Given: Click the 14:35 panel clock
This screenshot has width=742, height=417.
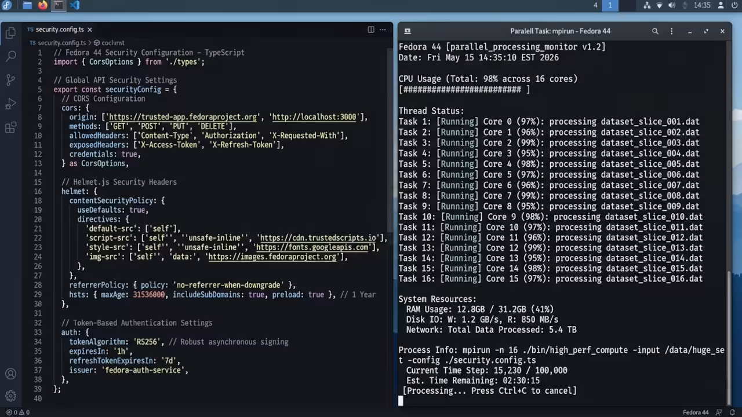Looking at the screenshot, I should [x=702, y=5].
